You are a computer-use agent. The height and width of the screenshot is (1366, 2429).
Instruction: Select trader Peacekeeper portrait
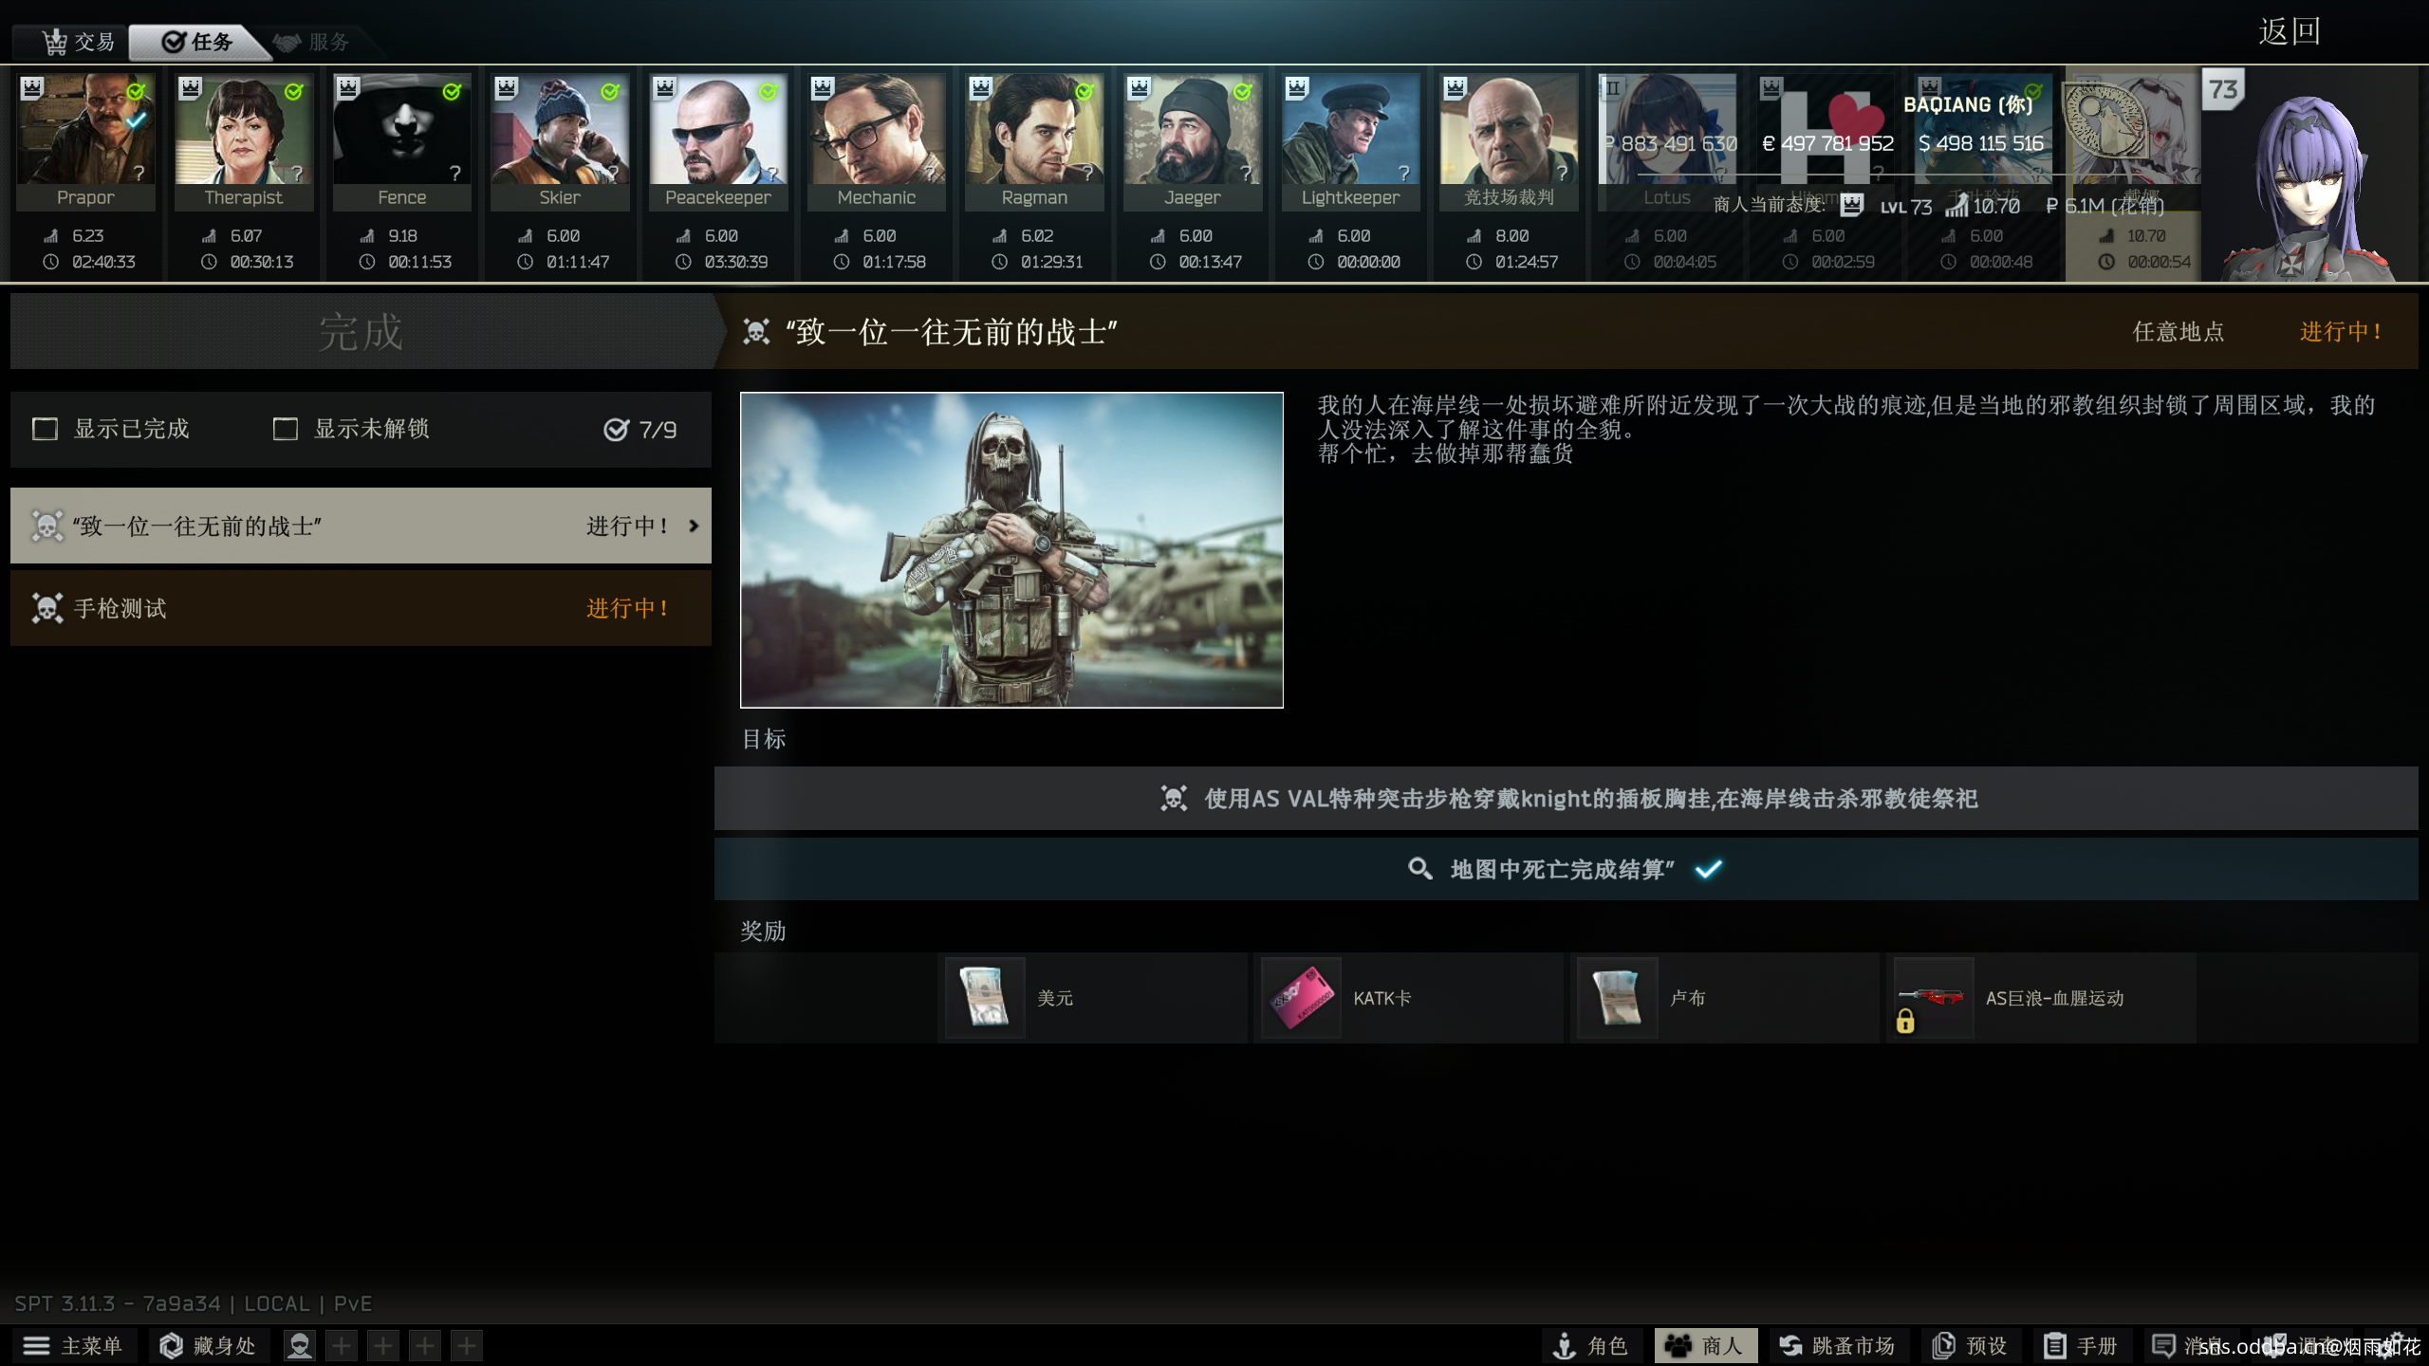click(718, 130)
